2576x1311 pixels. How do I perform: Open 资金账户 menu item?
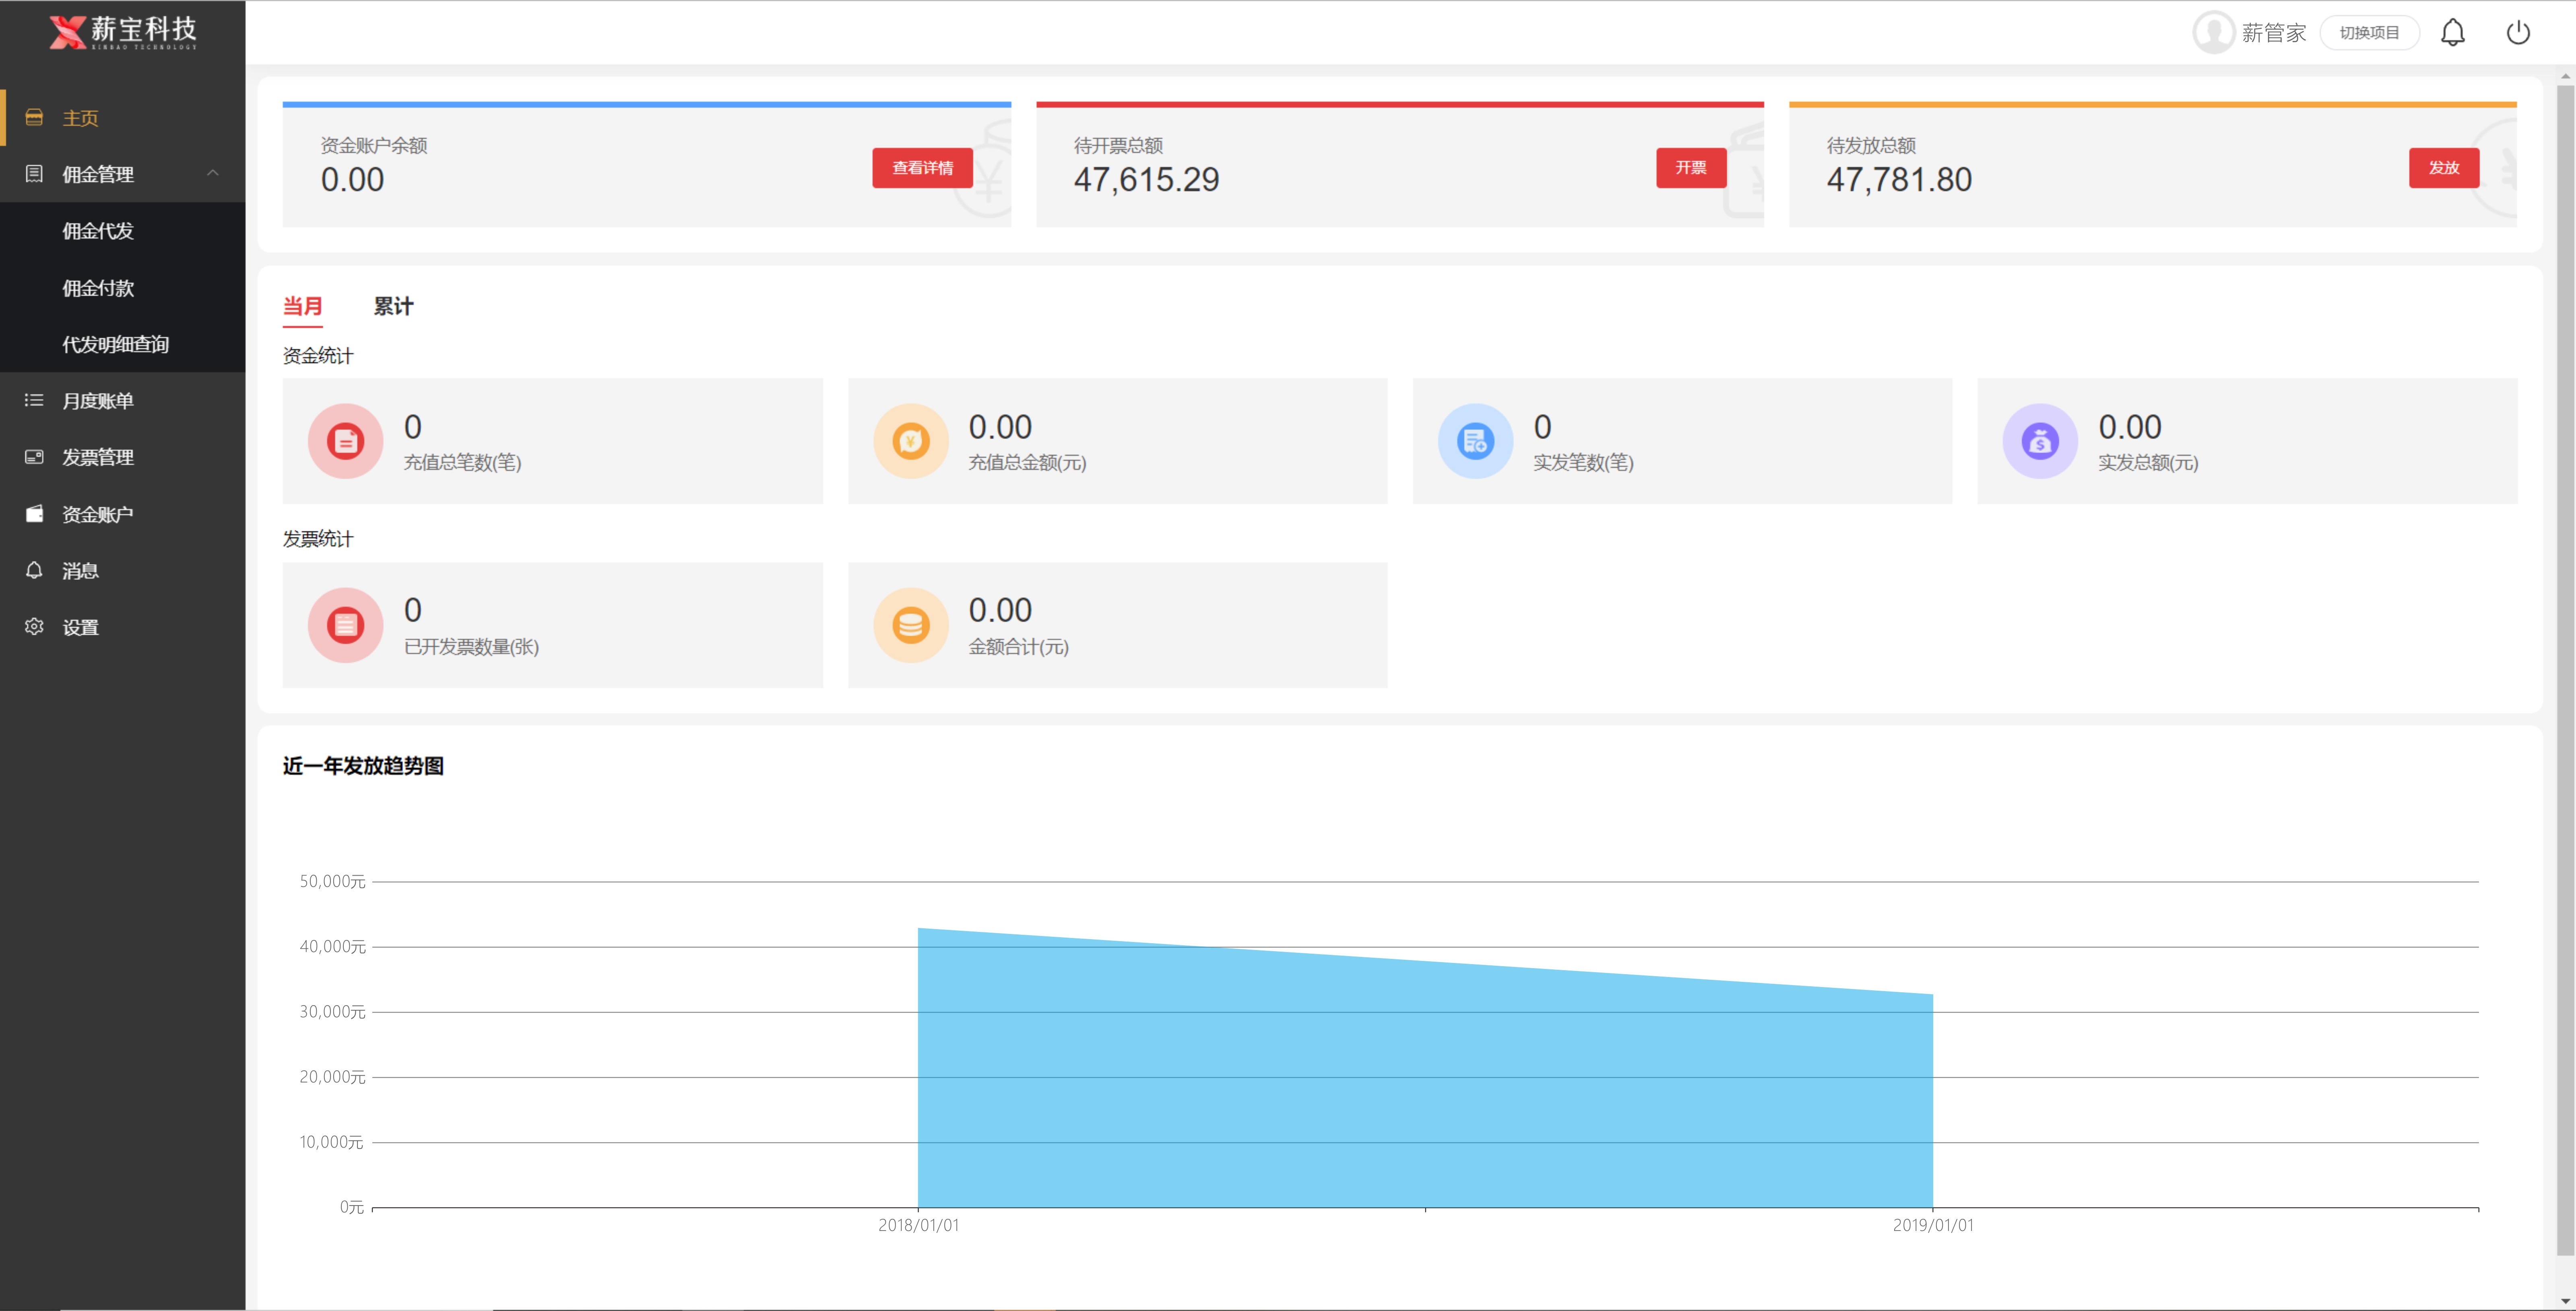123,514
